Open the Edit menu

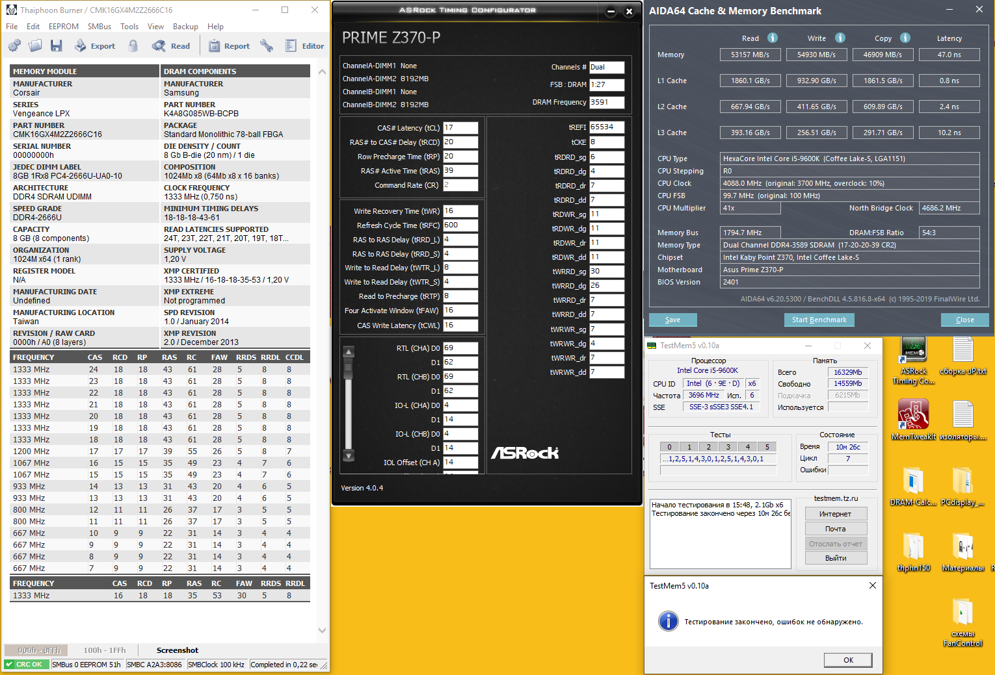click(x=33, y=27)
